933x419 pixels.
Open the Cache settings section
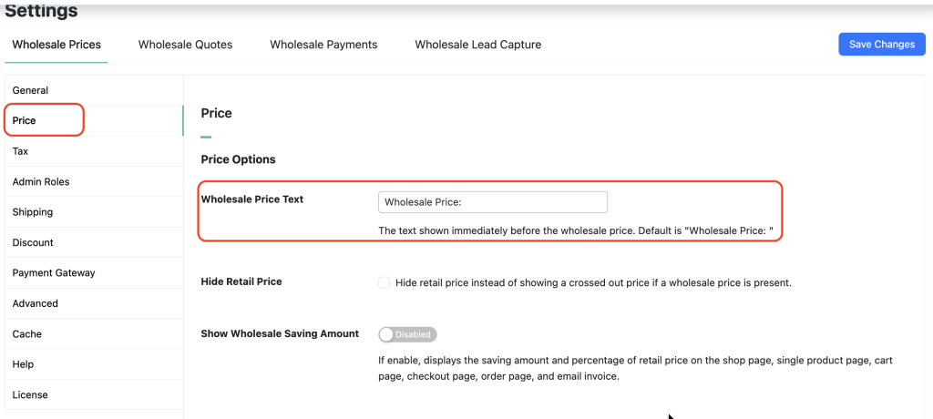(x=27, y=334)
